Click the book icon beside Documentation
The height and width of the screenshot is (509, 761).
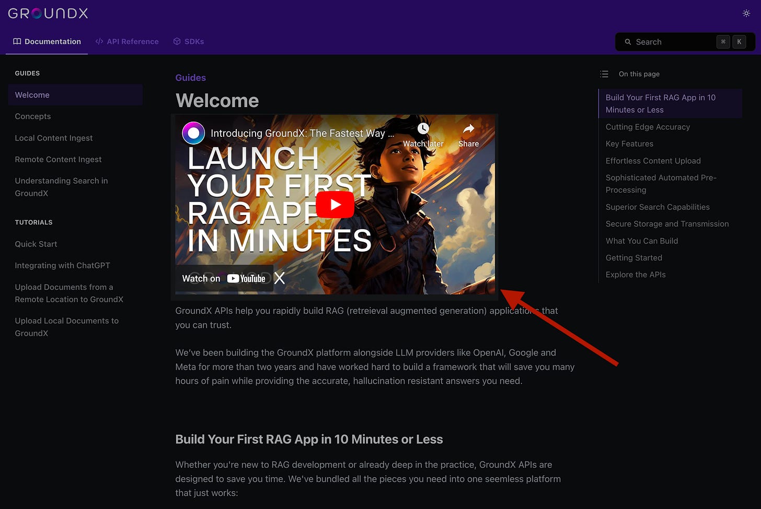point(17,41)
